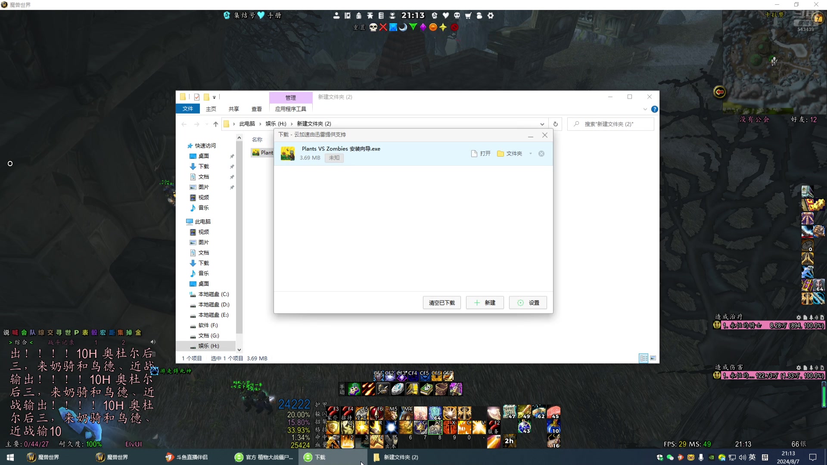The image size is (827, 465).
Task: Click the Windows Start button
Action: pyautogui.click(x=10, y=457)
